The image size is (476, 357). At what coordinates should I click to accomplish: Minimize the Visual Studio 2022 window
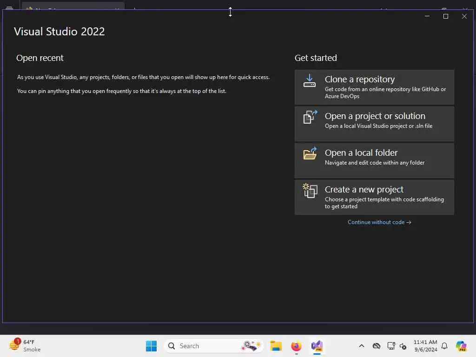point(427,16)
